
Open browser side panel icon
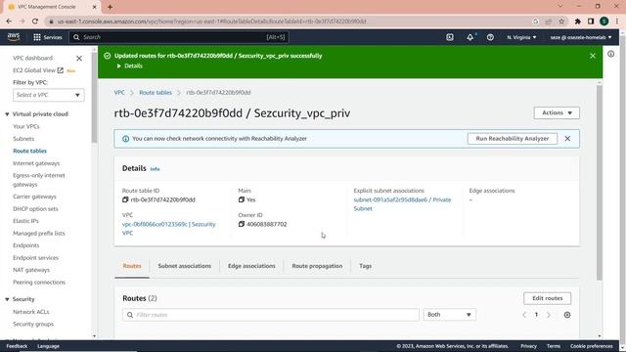pos(591,22)
